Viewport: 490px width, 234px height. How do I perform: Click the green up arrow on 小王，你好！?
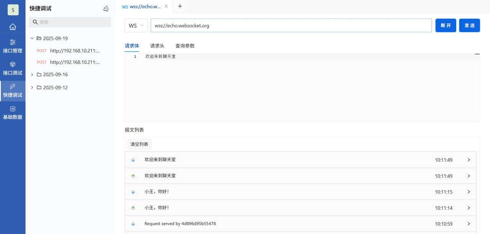(133, 208)
